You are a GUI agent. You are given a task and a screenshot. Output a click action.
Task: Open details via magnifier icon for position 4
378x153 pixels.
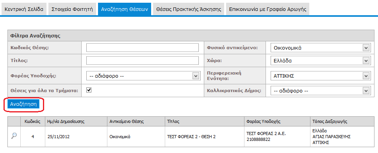coord(14,136)
